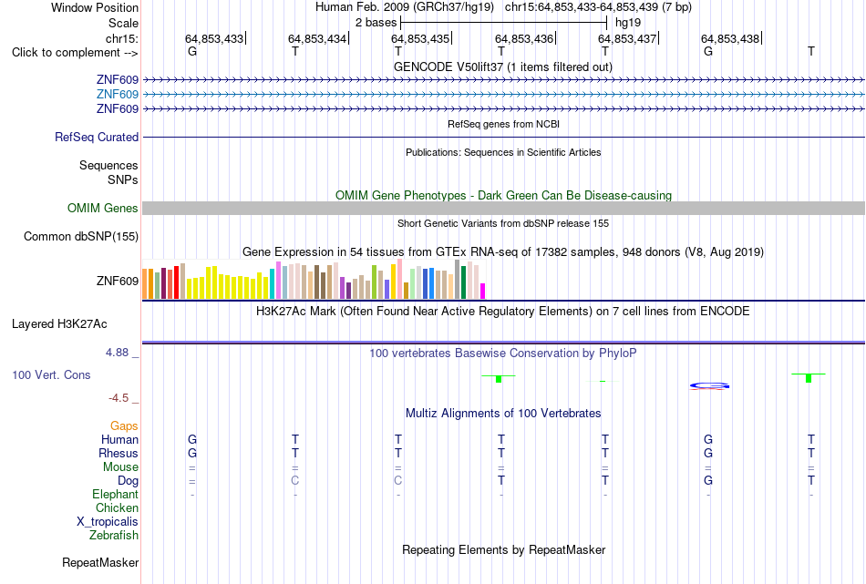Click the -4.5 PhyloP lower limit

pyautogui.click(x=119, y=398)
